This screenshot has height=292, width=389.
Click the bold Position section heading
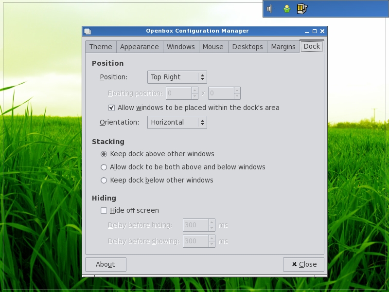[107, 63]
